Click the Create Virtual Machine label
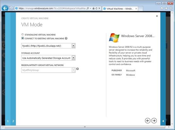 (35, 18)
